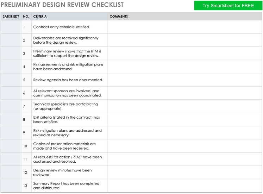
Task: Select the CRITERIA column header
Action: pyautogui.click(x=69, y=17)
